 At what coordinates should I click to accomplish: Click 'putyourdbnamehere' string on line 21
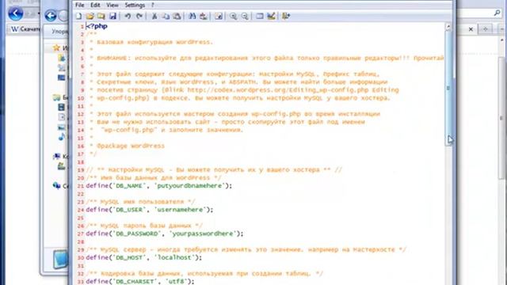tap(189, 186)
